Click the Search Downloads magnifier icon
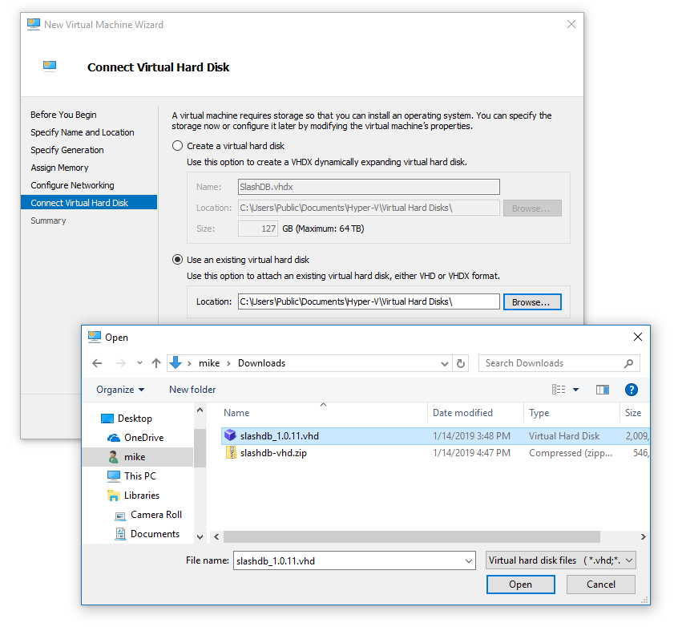Screen dimensions: 674x627 coord(630,363)
